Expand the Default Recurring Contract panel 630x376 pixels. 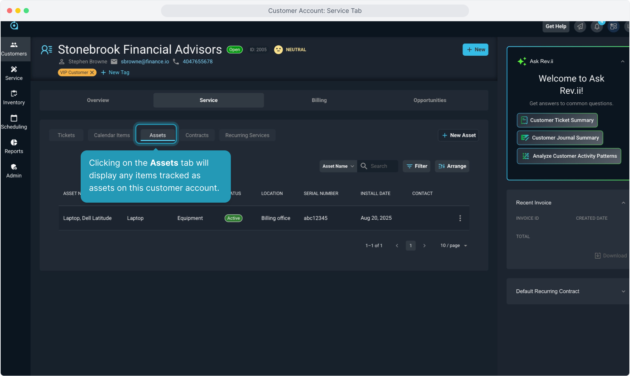[623, 291]
